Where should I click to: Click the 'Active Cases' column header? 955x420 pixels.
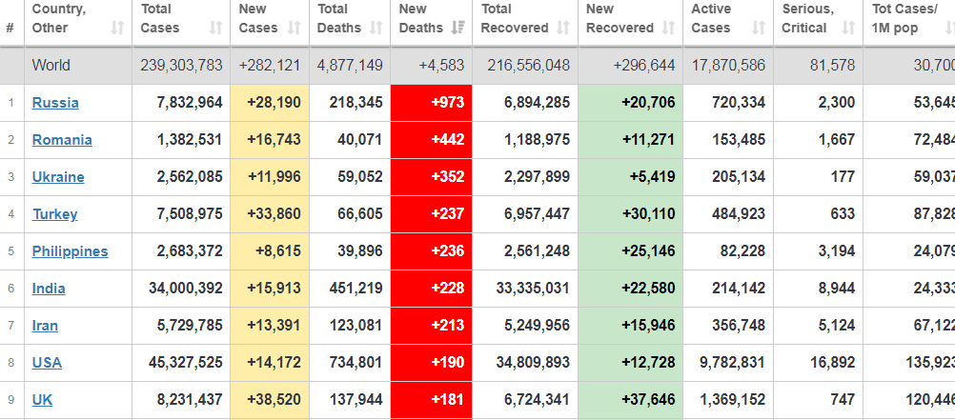[728, 23]
